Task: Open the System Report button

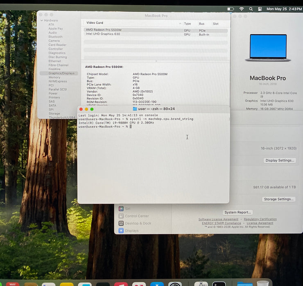Action: coord(237,212)
